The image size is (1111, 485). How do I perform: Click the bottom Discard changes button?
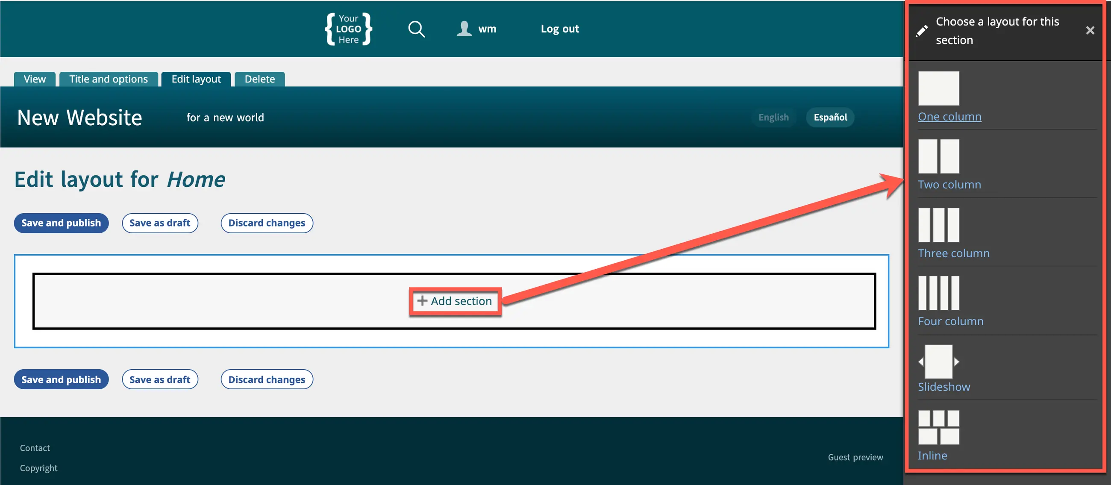(267, 379)
